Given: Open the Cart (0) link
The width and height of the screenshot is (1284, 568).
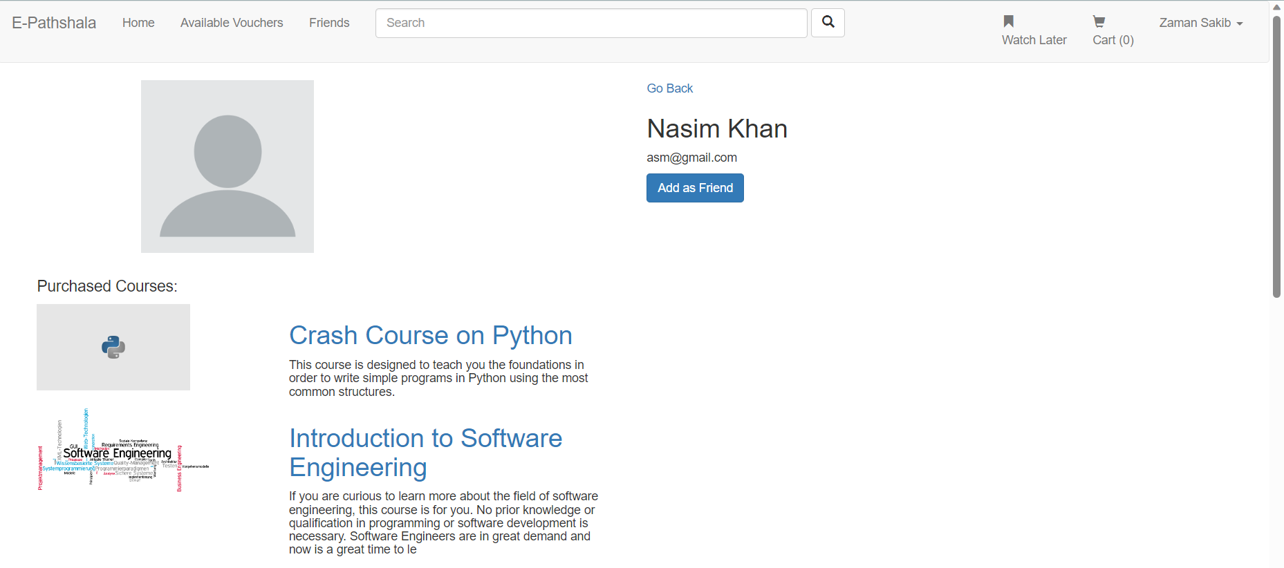Looking at the screenshot, I should [1113, 40].
